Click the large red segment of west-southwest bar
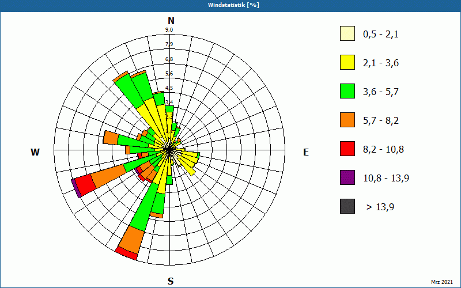 coord(85,185)
